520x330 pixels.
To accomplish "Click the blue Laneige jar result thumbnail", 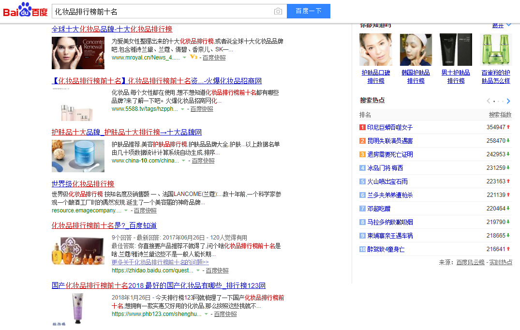I will 78,156.
